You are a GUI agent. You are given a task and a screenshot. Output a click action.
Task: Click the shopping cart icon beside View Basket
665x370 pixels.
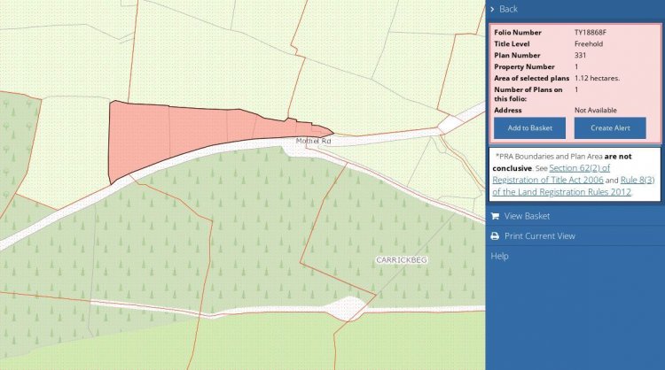click(x=494, y=216)
